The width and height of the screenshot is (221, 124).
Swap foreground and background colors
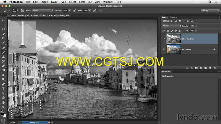tap(5, 111)
